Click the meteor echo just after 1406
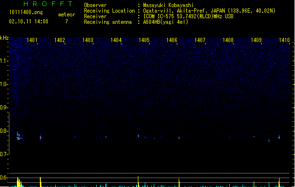The width and height of the screenshot is (295, 187). click(179, 138)
